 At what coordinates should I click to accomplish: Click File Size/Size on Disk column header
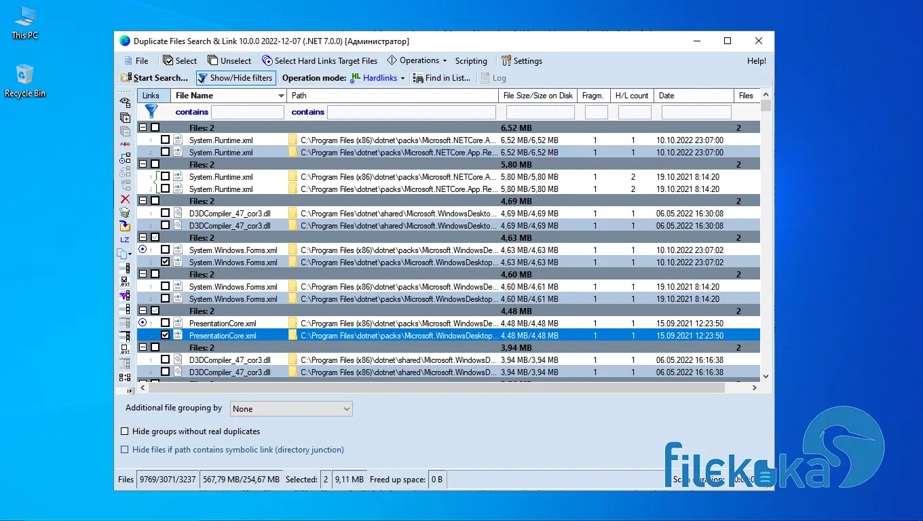[538, 96]
